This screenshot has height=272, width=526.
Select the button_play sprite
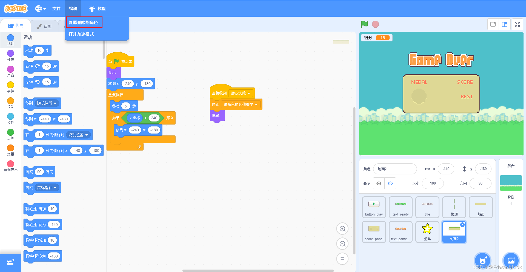(x=374, y=207)
